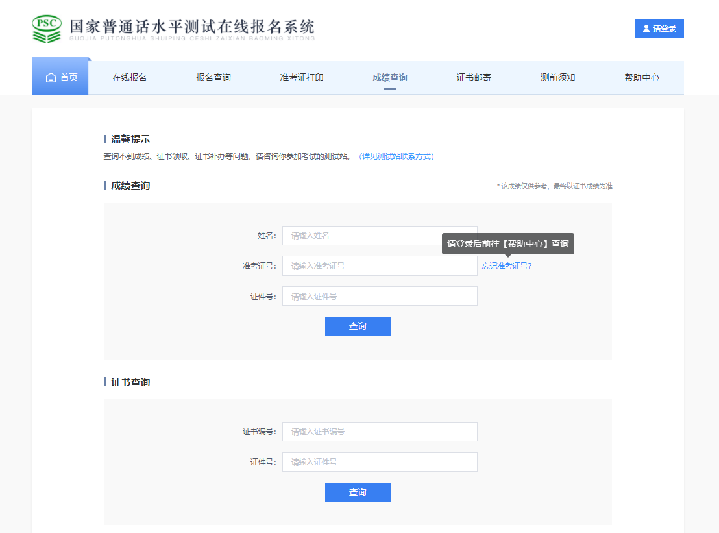Go to the 报名查询 tab
The width and height of the screenshot is (719, 533).
click(x=213, y=78)
